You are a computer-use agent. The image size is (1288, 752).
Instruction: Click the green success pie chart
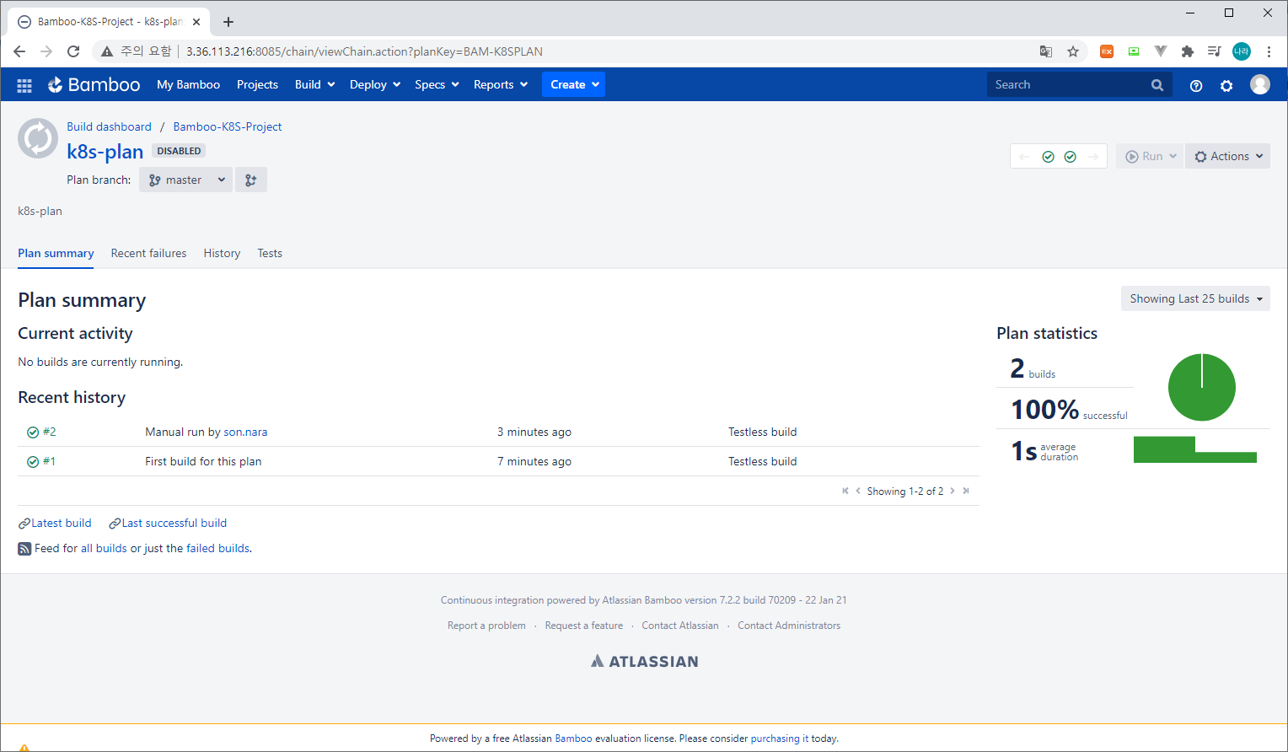(x=1202, y=387)
